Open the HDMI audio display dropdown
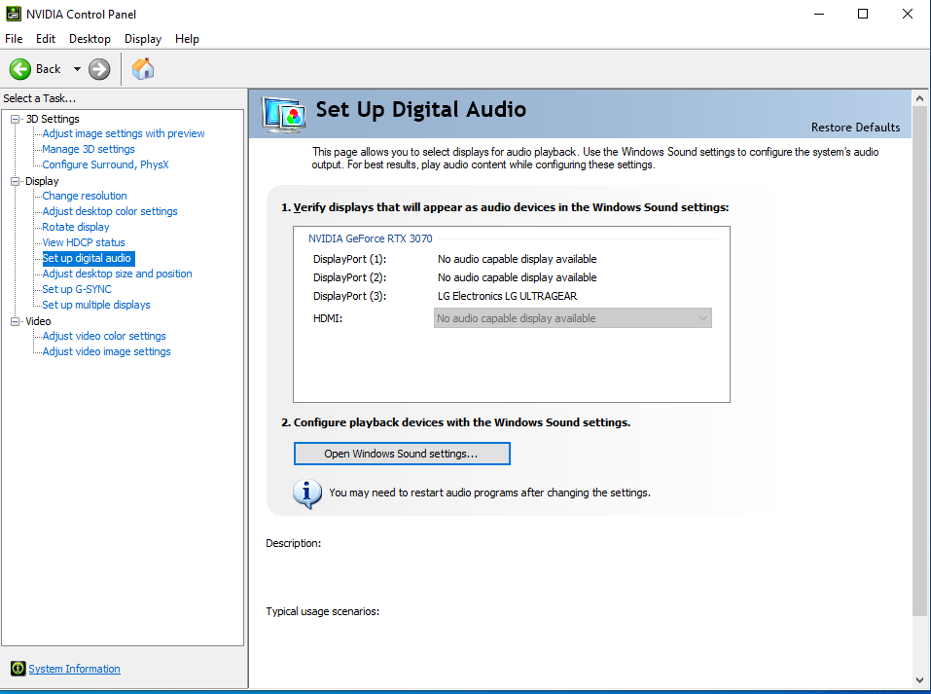This screenshot has width=931, height=694. tap(572, 318)
